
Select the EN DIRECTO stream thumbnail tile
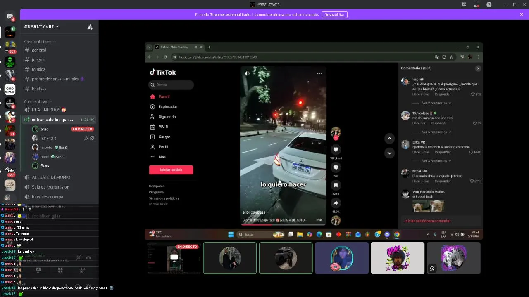click(x=174, y=258)
